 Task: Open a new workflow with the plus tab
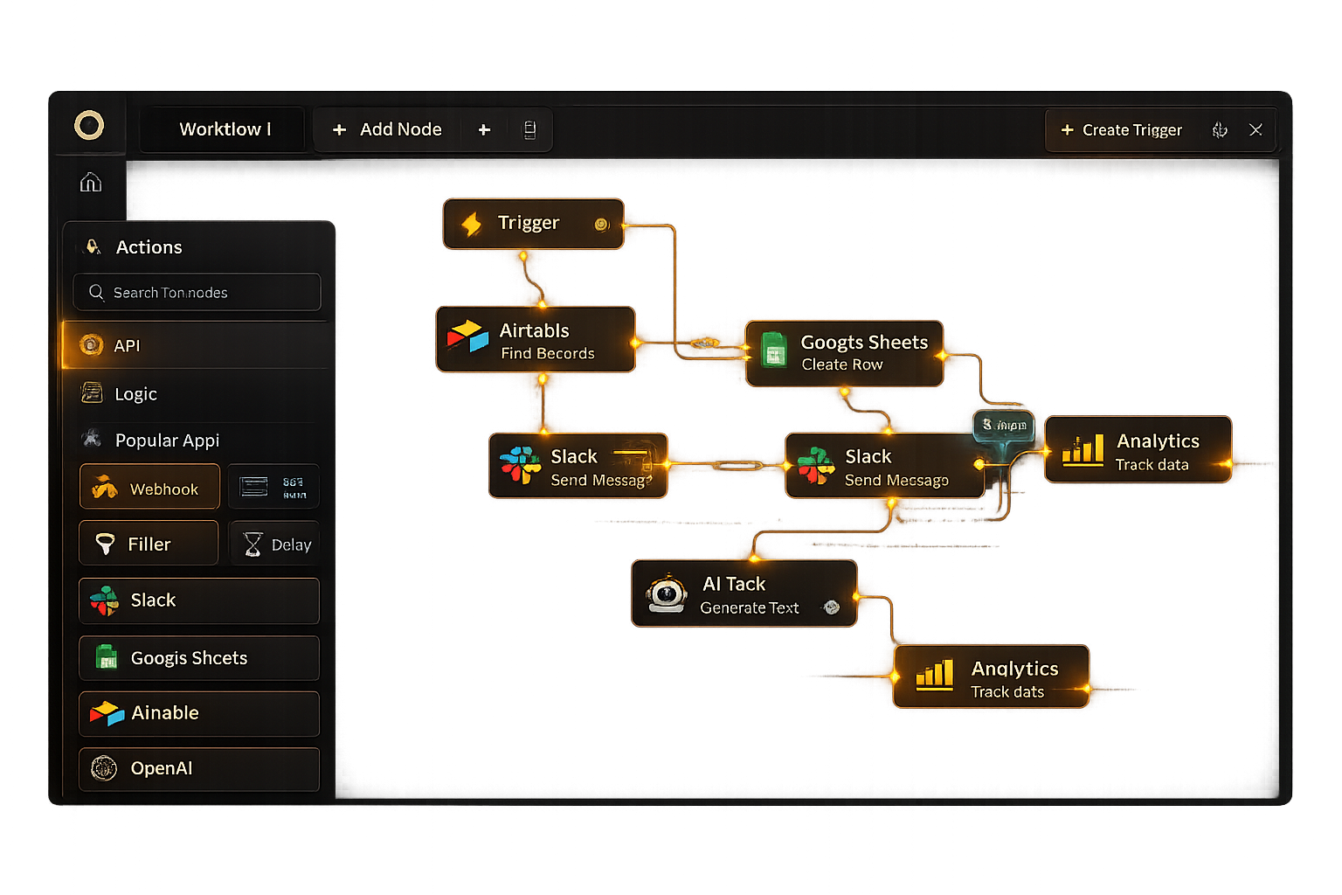(x=484, y=129)
